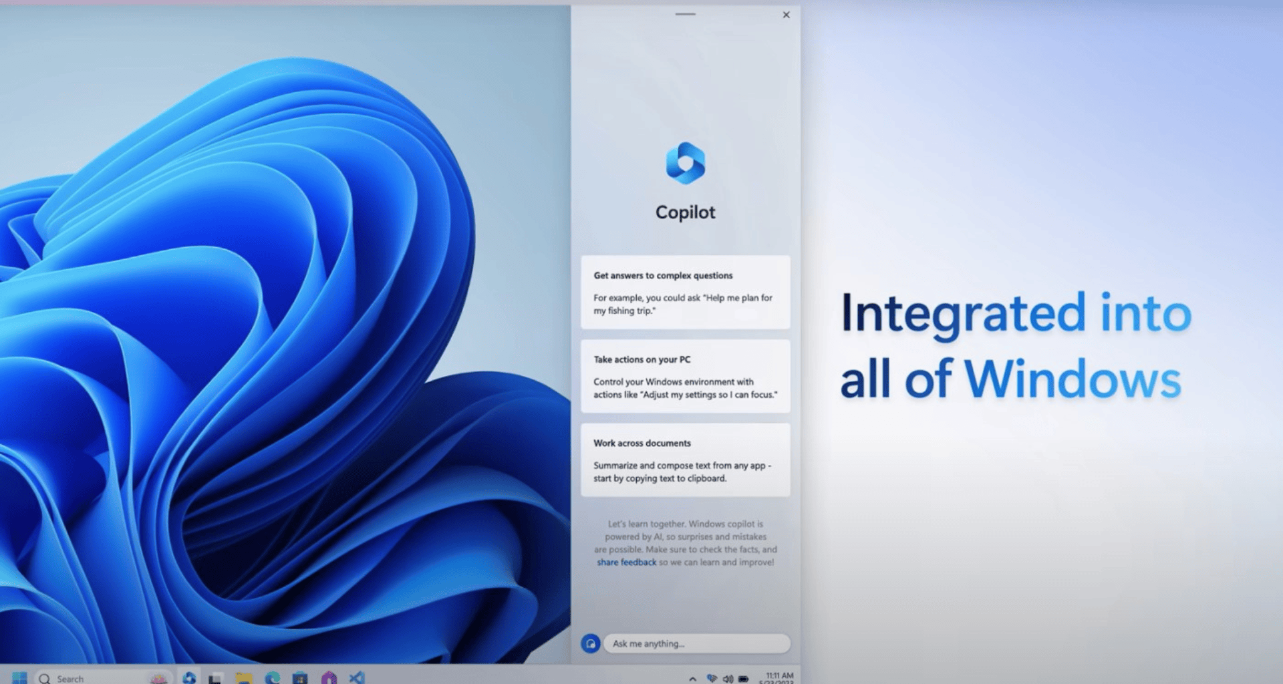
Task: Click the network icon in system tray
Action: coord(712,679)
